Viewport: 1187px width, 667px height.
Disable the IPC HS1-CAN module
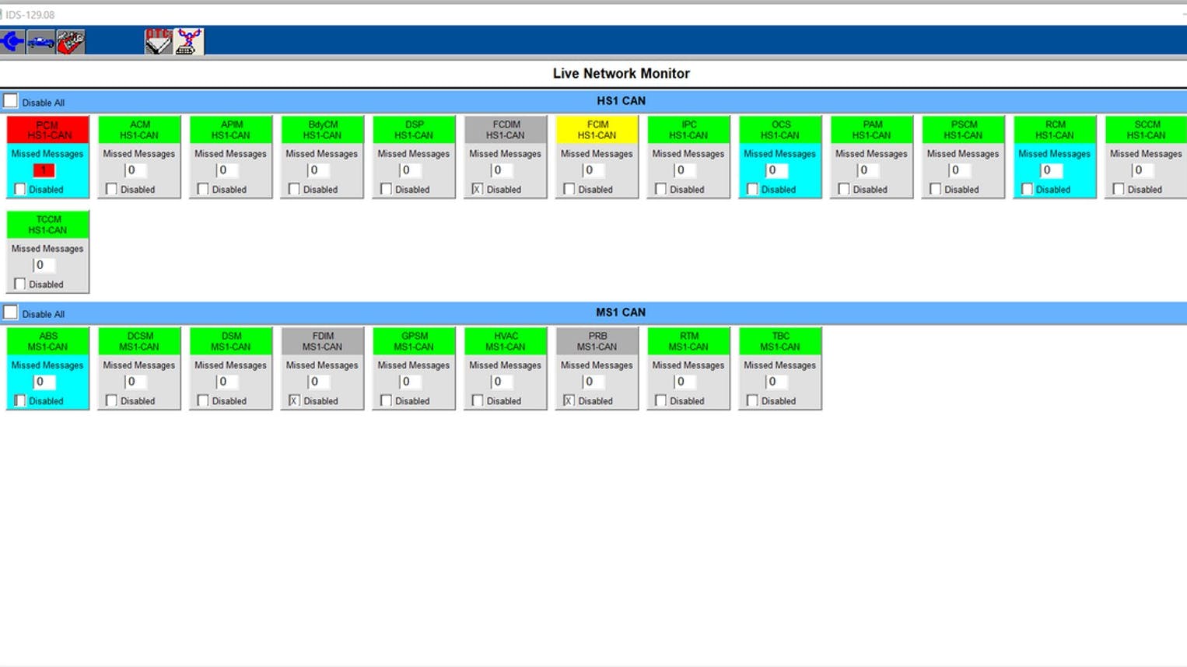click(x=660, y=189)
